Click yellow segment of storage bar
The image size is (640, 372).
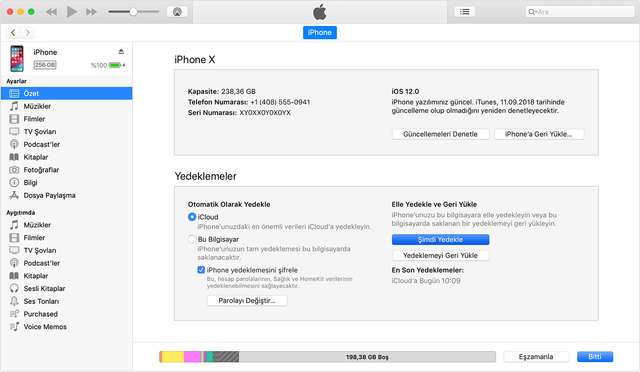tap(173, 357)
